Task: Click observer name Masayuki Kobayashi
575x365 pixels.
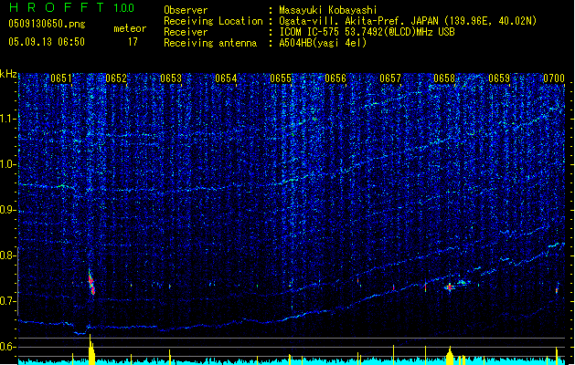Action: (x=328, y=10)
